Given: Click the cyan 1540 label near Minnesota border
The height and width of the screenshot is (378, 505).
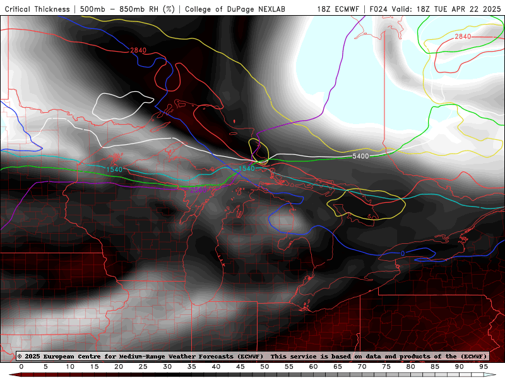Looking at the screenshot, I should [x=114, y=169].
